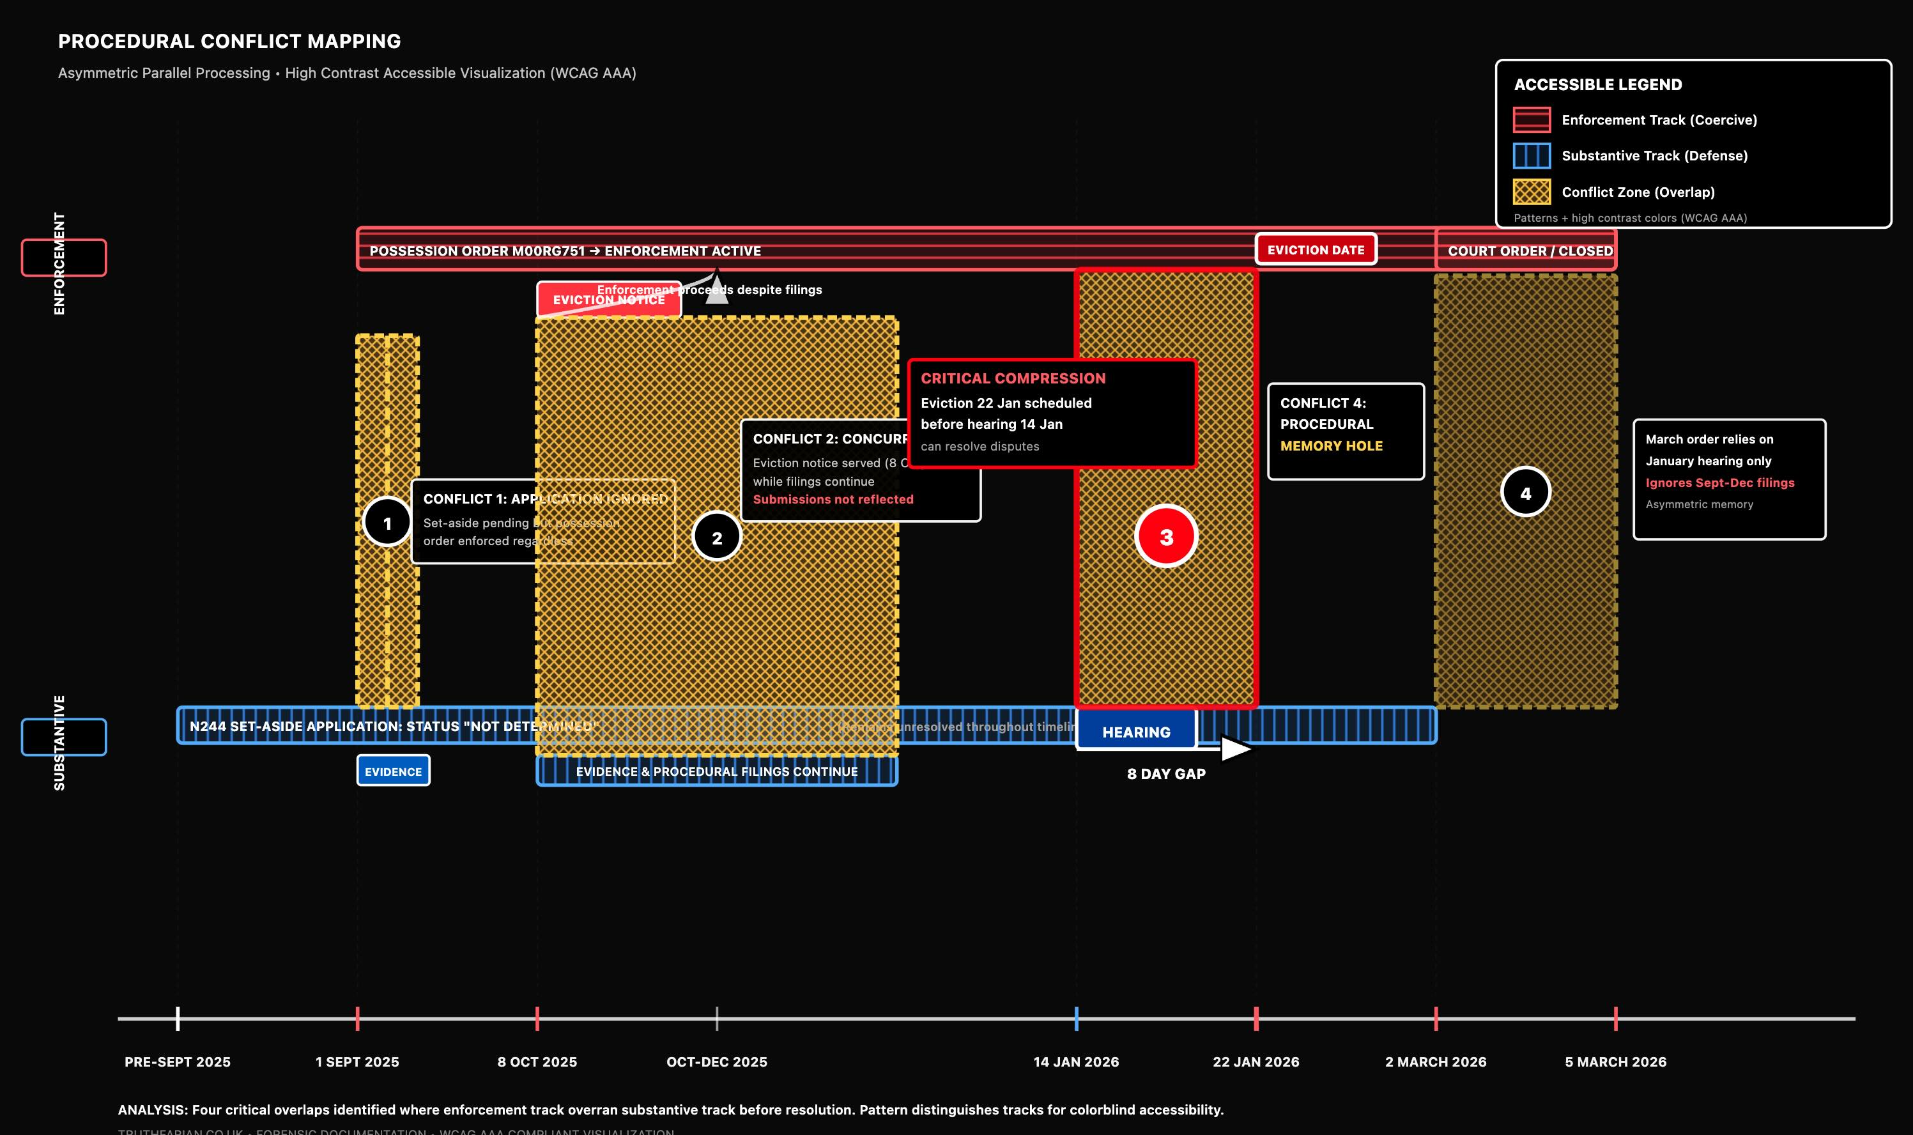Click the 22 JAN 2026 timeline tick

point(1256,1019)
